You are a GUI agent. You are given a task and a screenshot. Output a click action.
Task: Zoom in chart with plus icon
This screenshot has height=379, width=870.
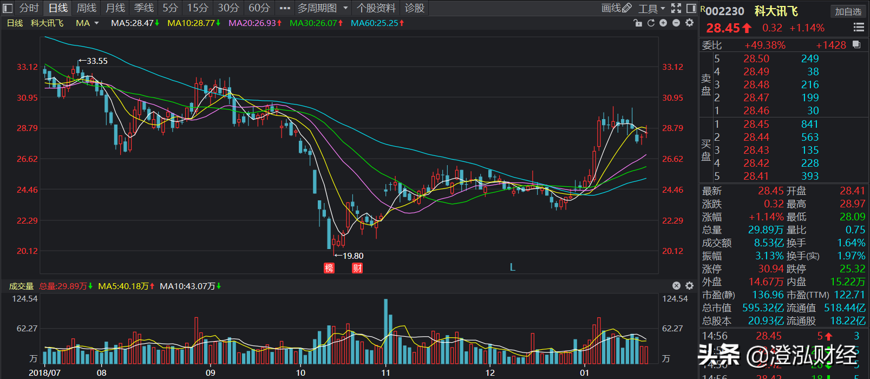tap(663, 23)
